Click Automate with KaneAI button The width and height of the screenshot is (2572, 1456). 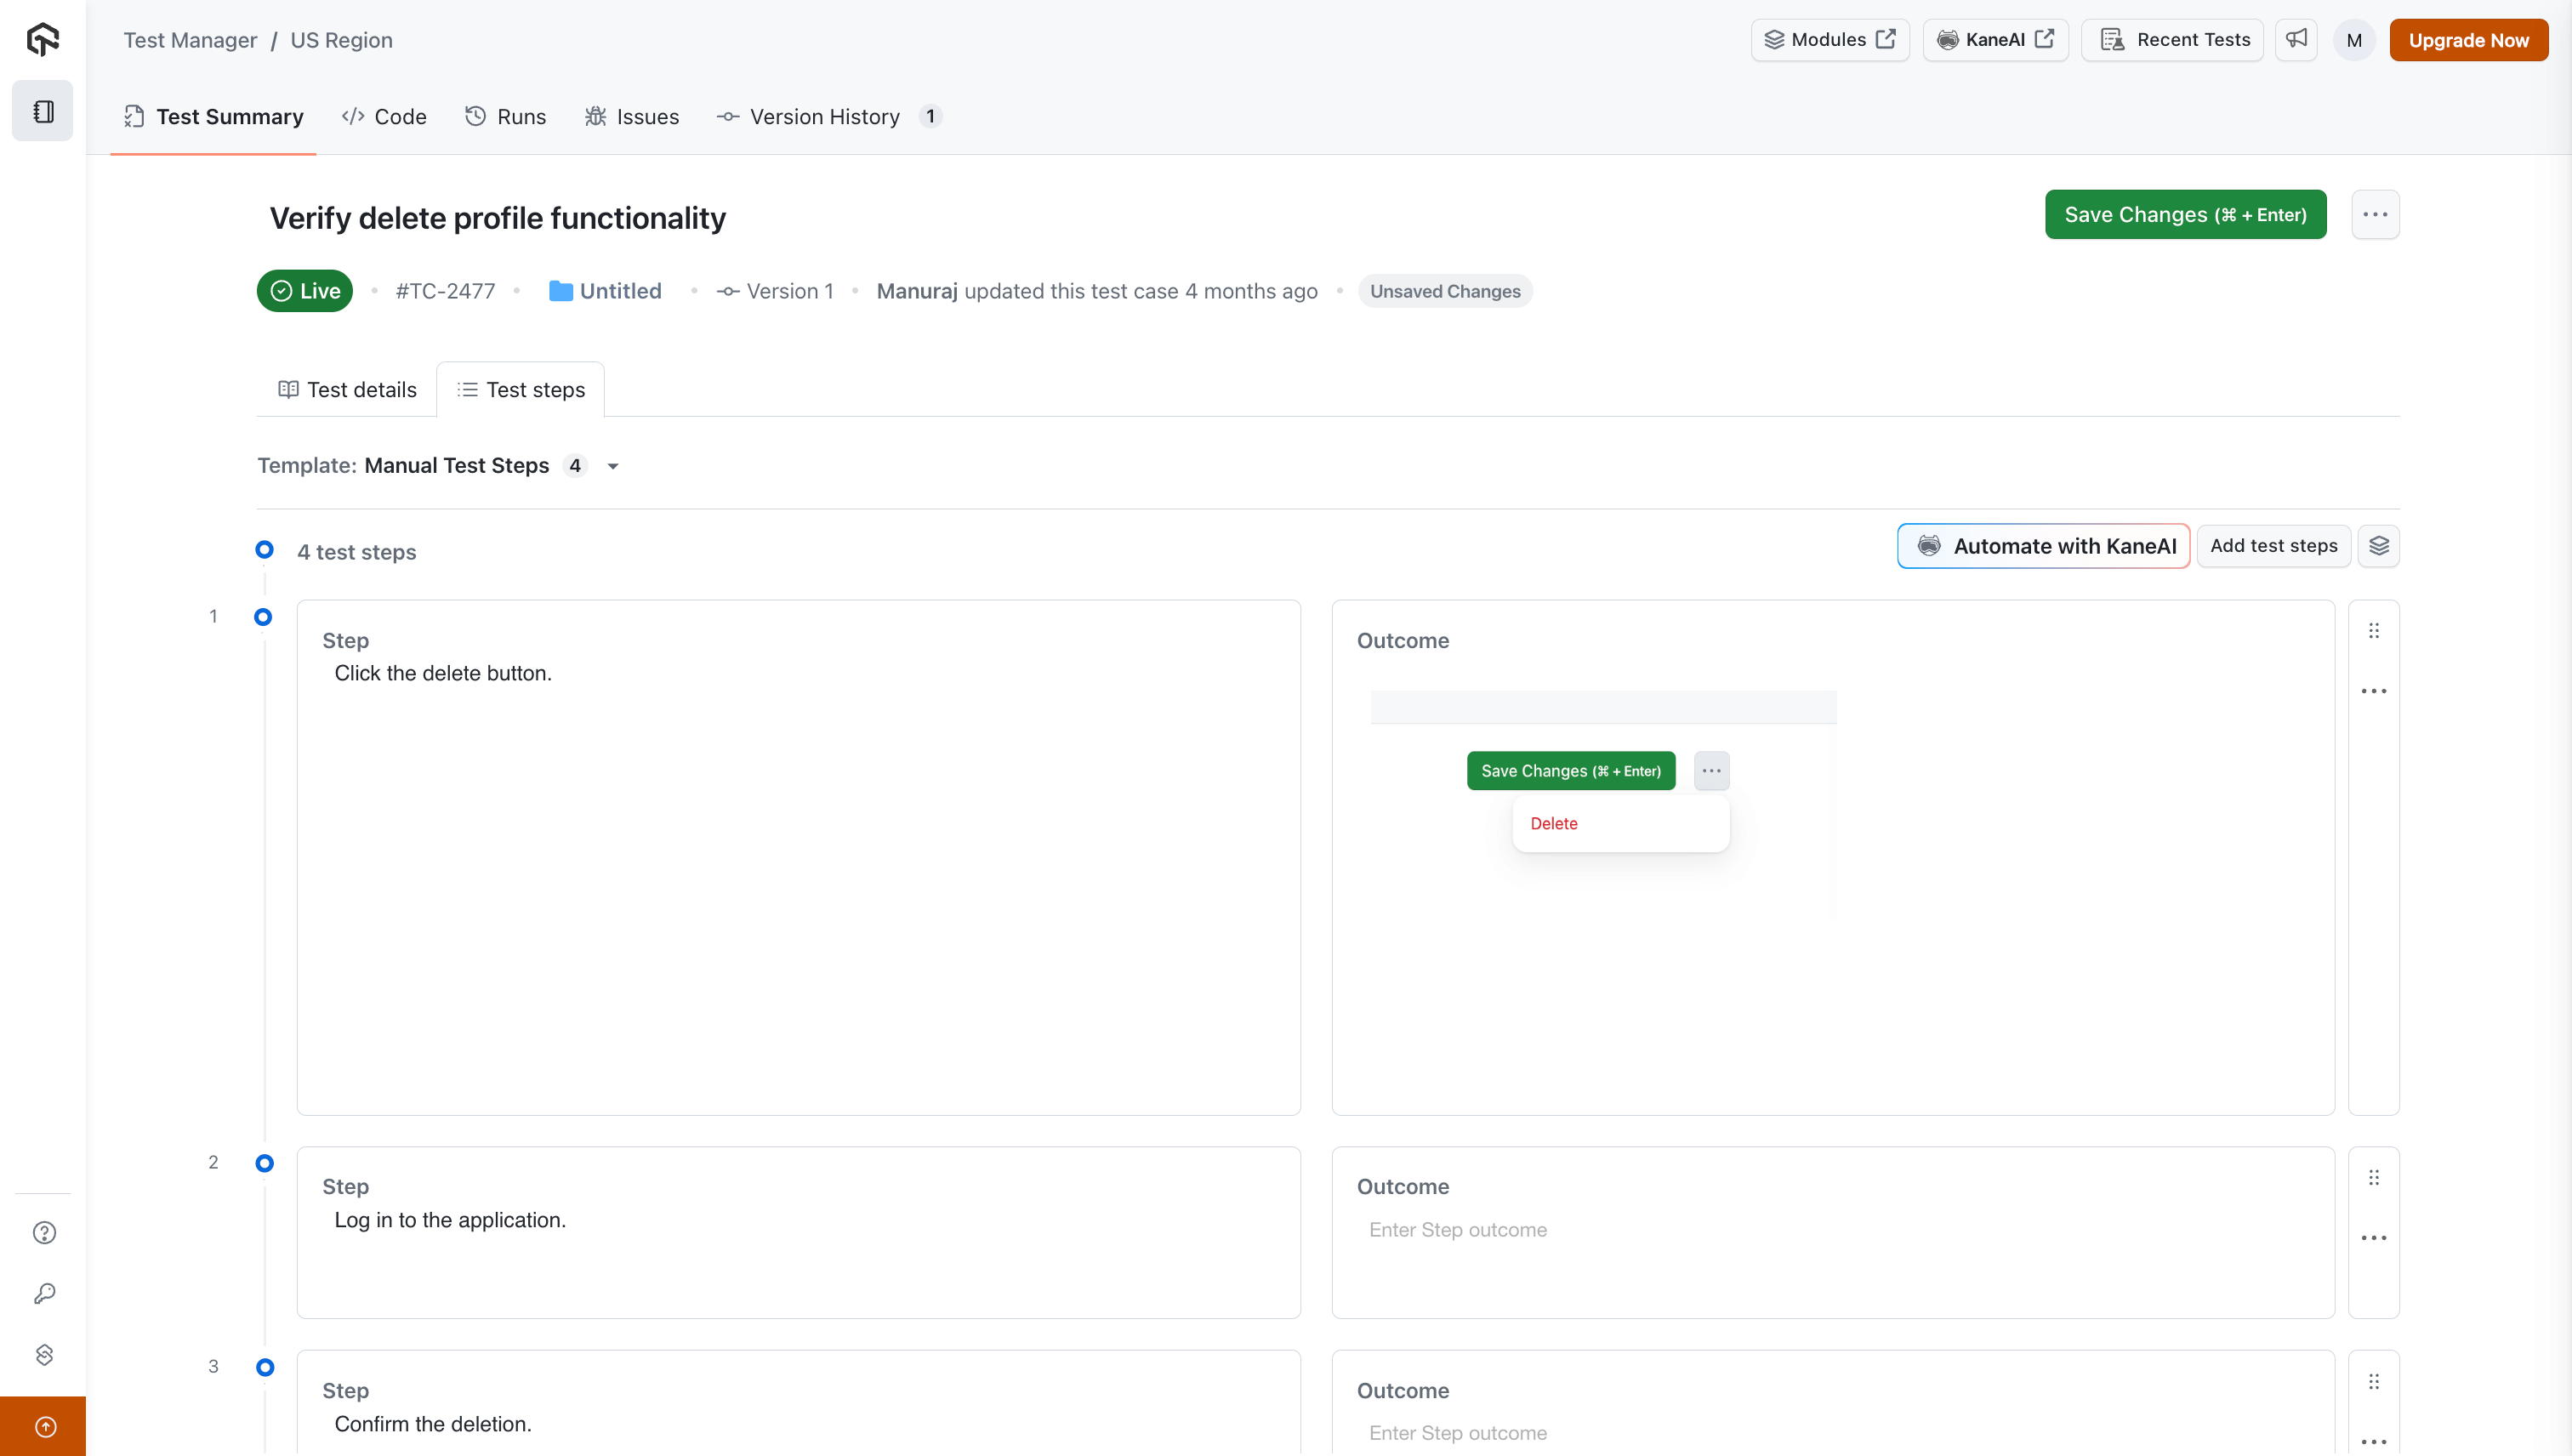pos(2043,546)
